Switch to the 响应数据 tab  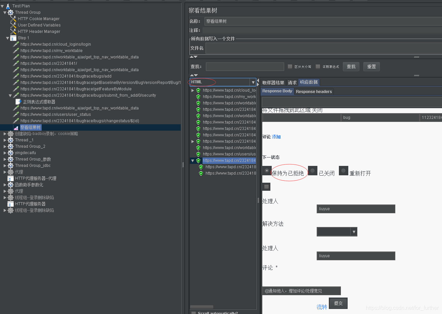pos(309,82)
